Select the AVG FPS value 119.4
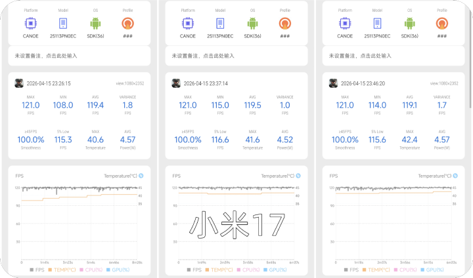This screenshot has width=473, height=278. pyautogui.click(x=95, y=105)
